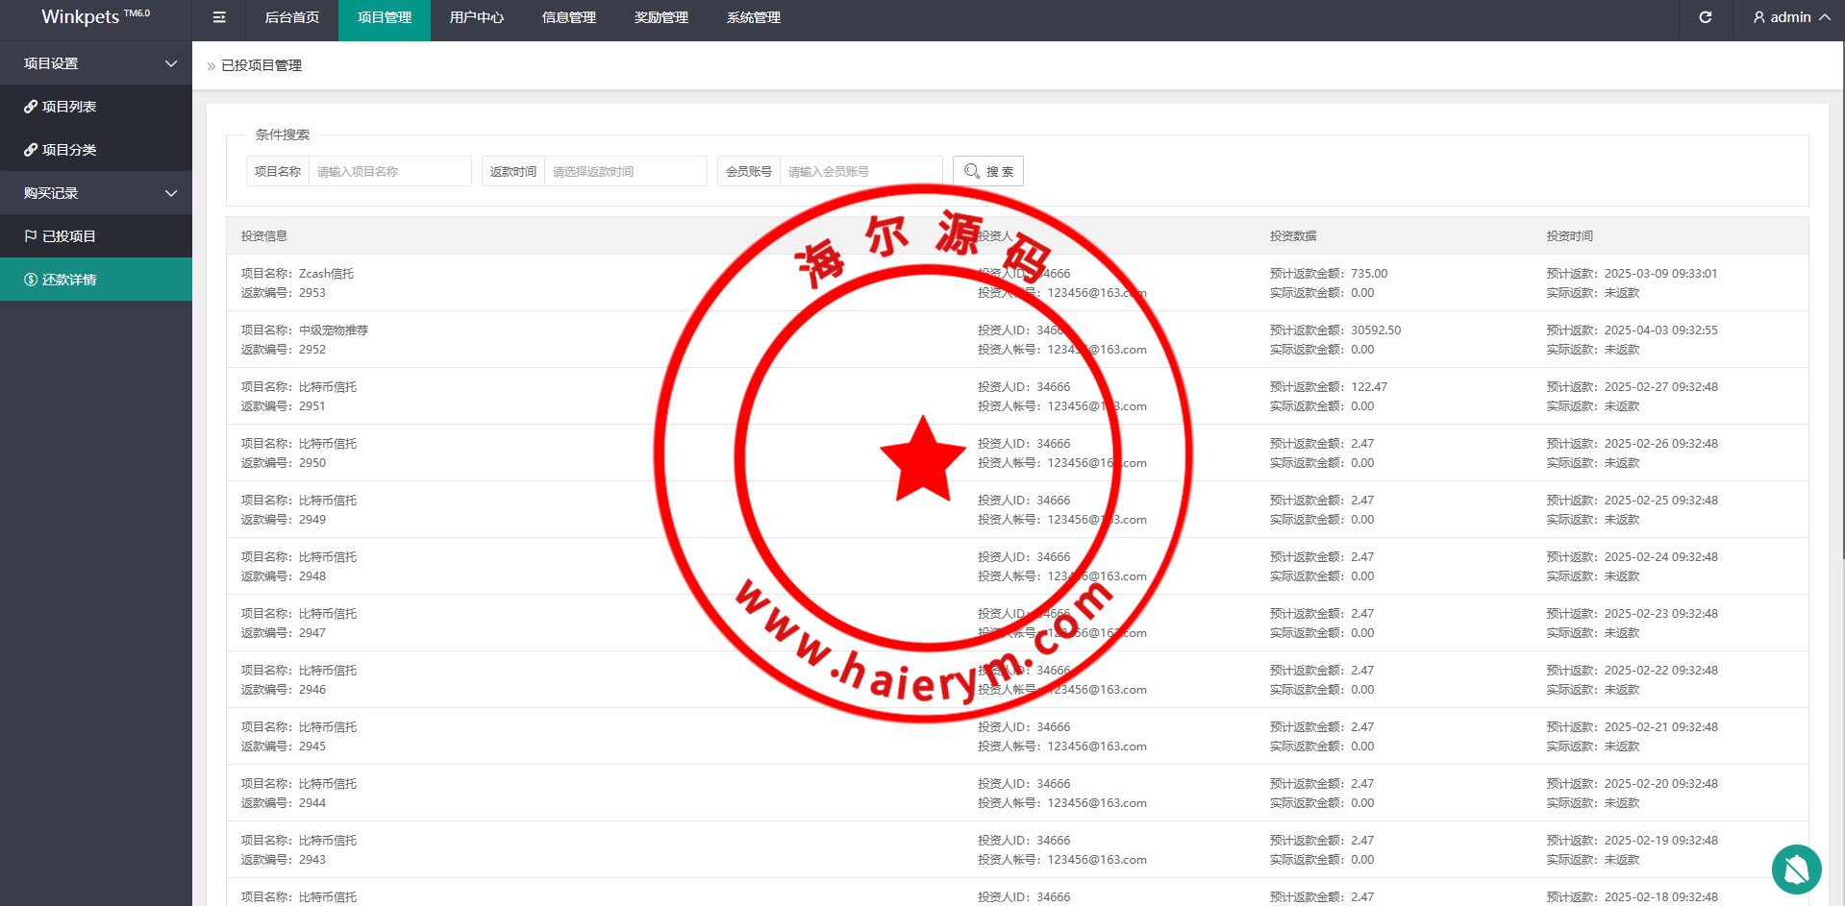The width and height of the screenshot is (1845, 906).
Task: Switch to the 后台首页 tab
Action: [291, 17]
